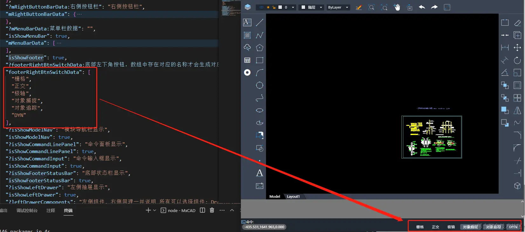Select the Donut tool
The image size is (525, 232).
(247, 73)
